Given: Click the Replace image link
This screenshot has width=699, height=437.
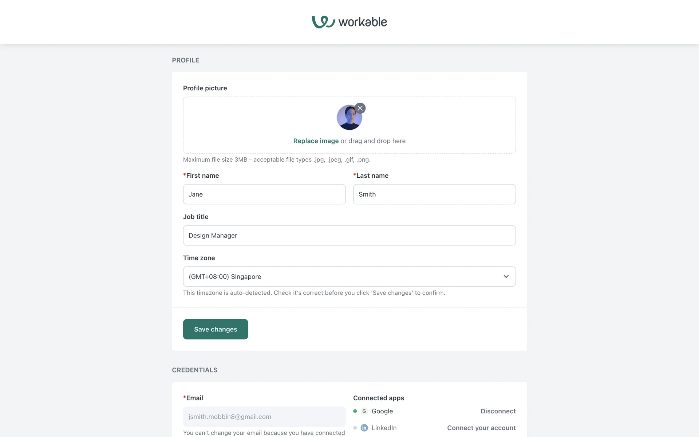Looking at the screenshot, I should coord(316,141).
